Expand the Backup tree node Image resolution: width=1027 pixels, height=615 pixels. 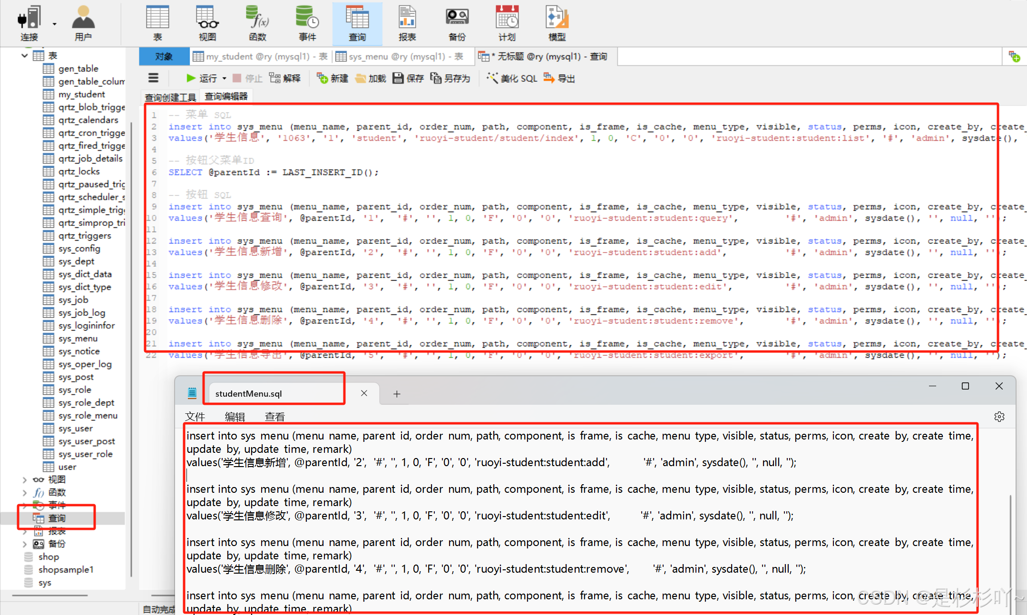click(x=25, y=544)
